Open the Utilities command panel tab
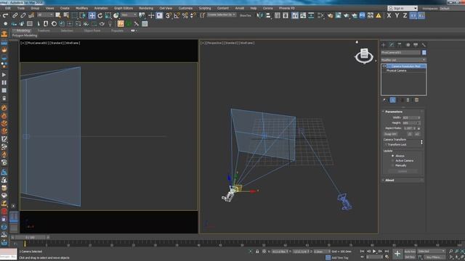The height and width of the screenshot is (261, 465). 424,45
